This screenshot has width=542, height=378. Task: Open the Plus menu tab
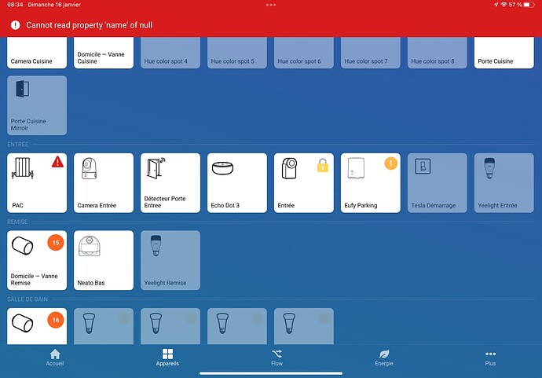click(490, 358)
